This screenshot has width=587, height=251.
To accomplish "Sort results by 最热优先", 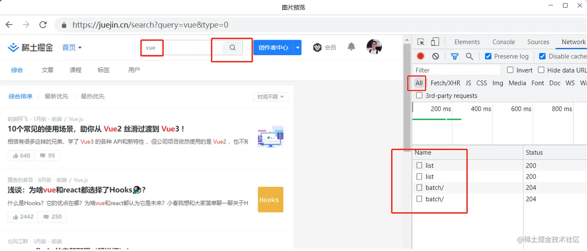I will pyautogui.click(x=92, y=96).
